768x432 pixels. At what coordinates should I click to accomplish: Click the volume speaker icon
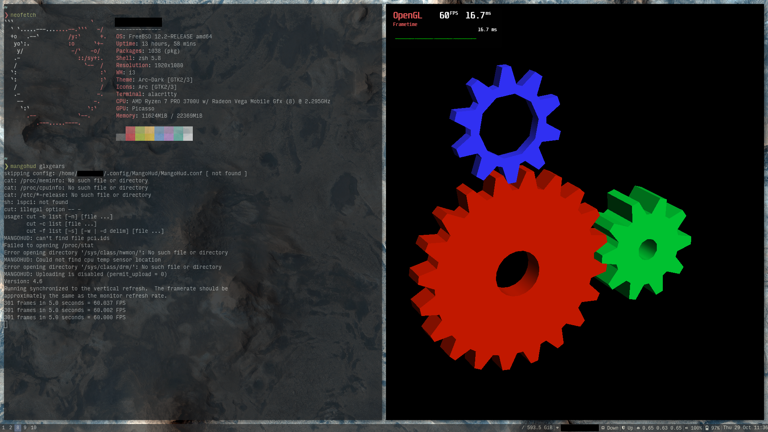click(686, 428)
